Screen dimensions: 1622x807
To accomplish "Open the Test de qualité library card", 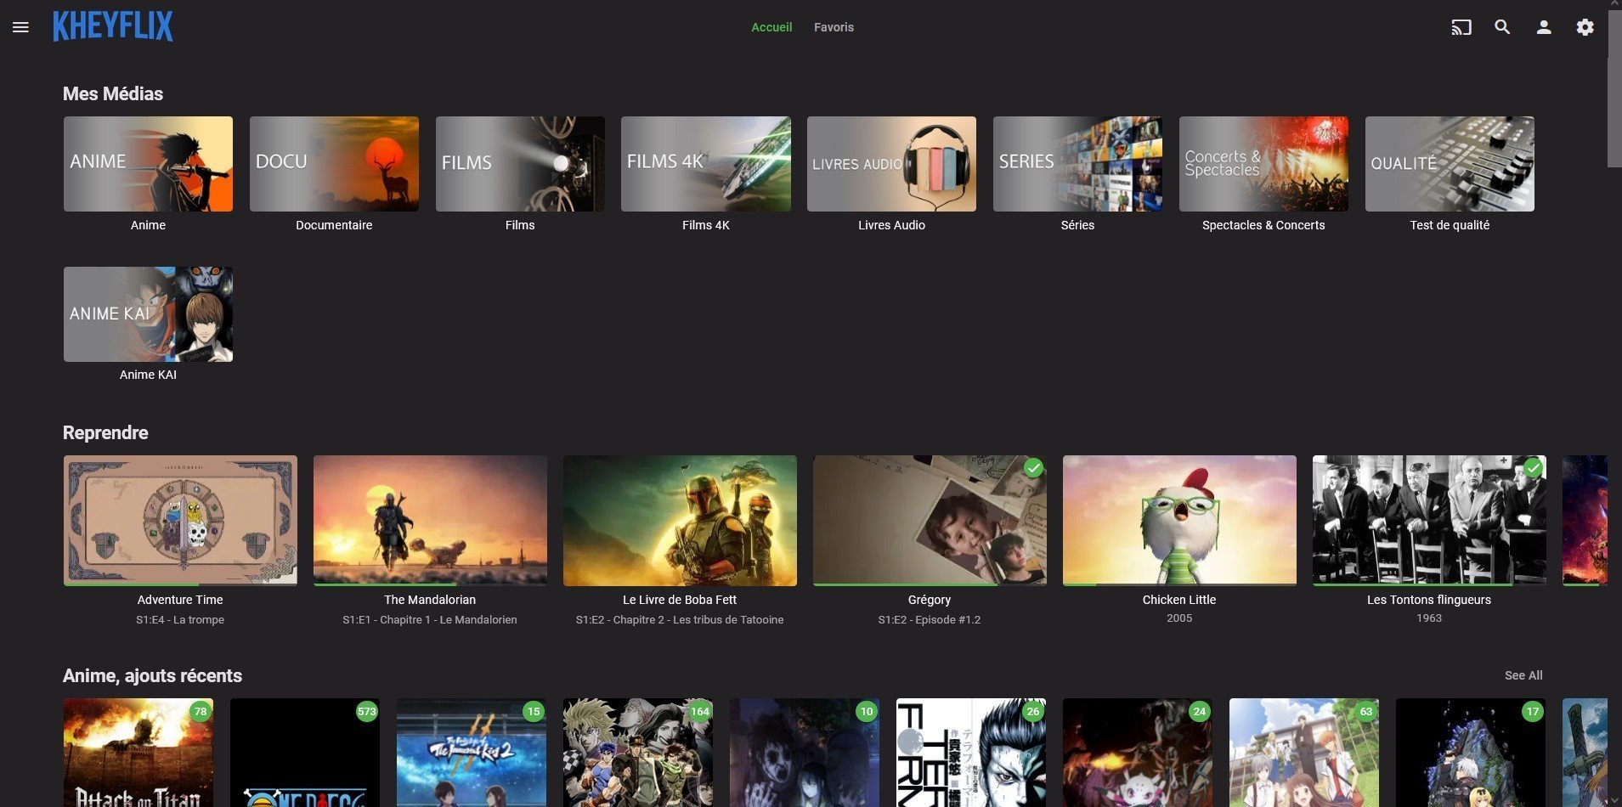I will [x=1450, y=164].
